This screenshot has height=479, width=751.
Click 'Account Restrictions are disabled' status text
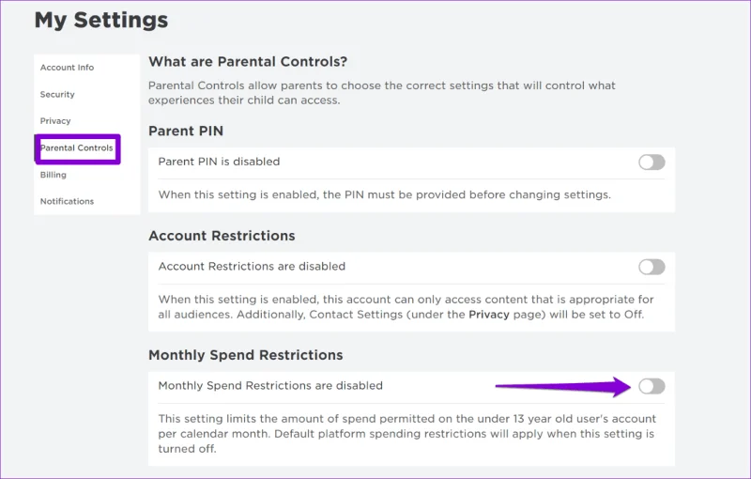tap(252, 267)
